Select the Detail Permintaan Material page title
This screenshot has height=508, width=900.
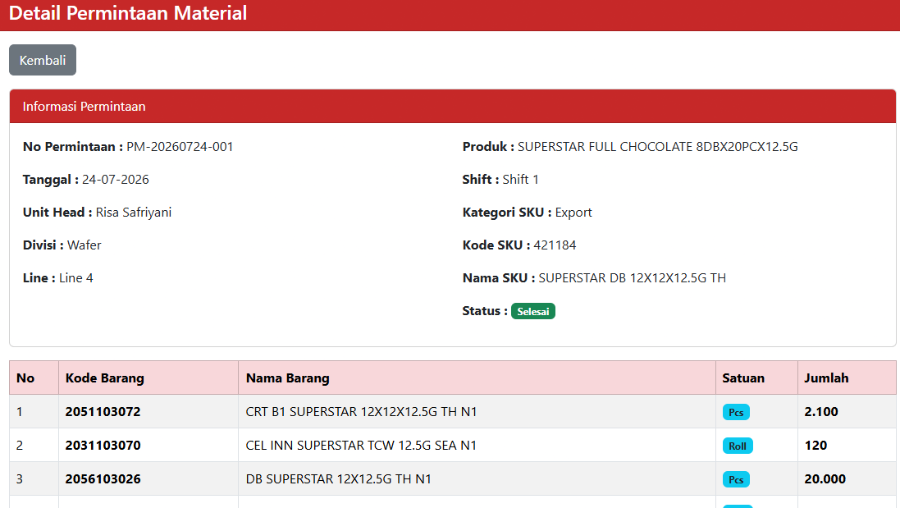coord(128,12)
